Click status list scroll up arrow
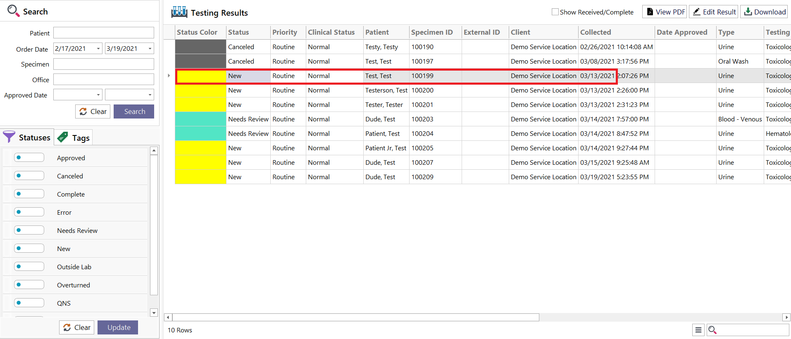Viewport: 791px width, 339px height. click(x=154, y=151)
